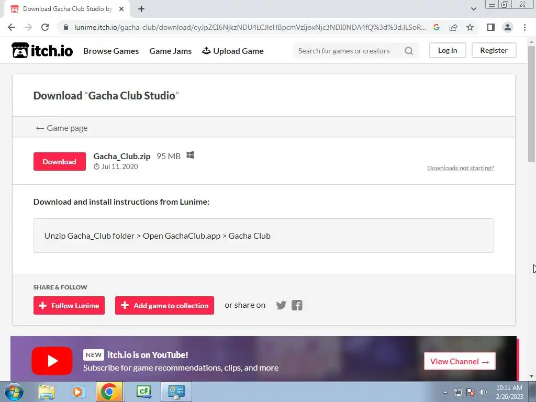Click the scrollbar down arrow
Image resolution: width=536 pixels, height=402 pixels.
[x=531, y=376]
